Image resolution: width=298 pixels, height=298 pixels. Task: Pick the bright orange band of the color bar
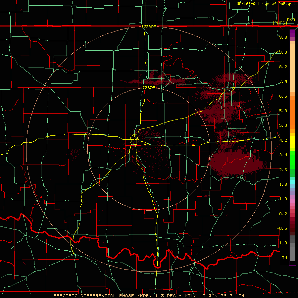tap(292, 114)
